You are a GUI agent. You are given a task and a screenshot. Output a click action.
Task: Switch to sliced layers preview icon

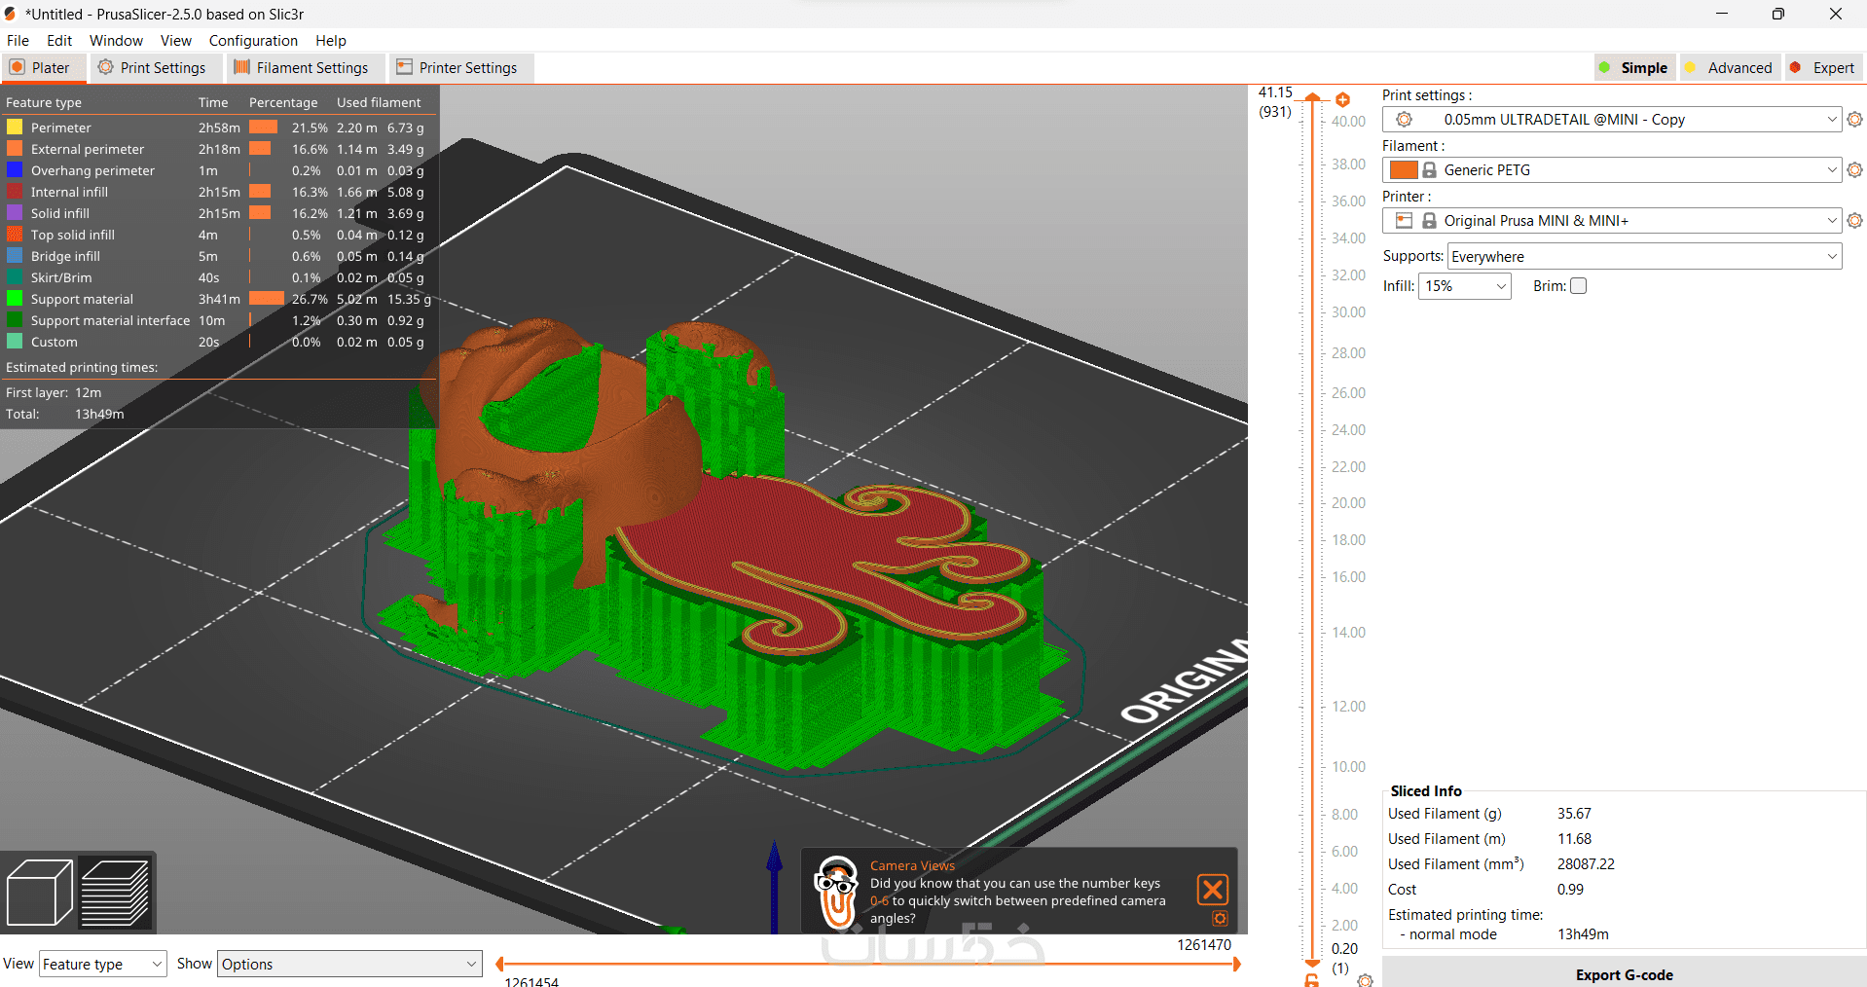116,893
